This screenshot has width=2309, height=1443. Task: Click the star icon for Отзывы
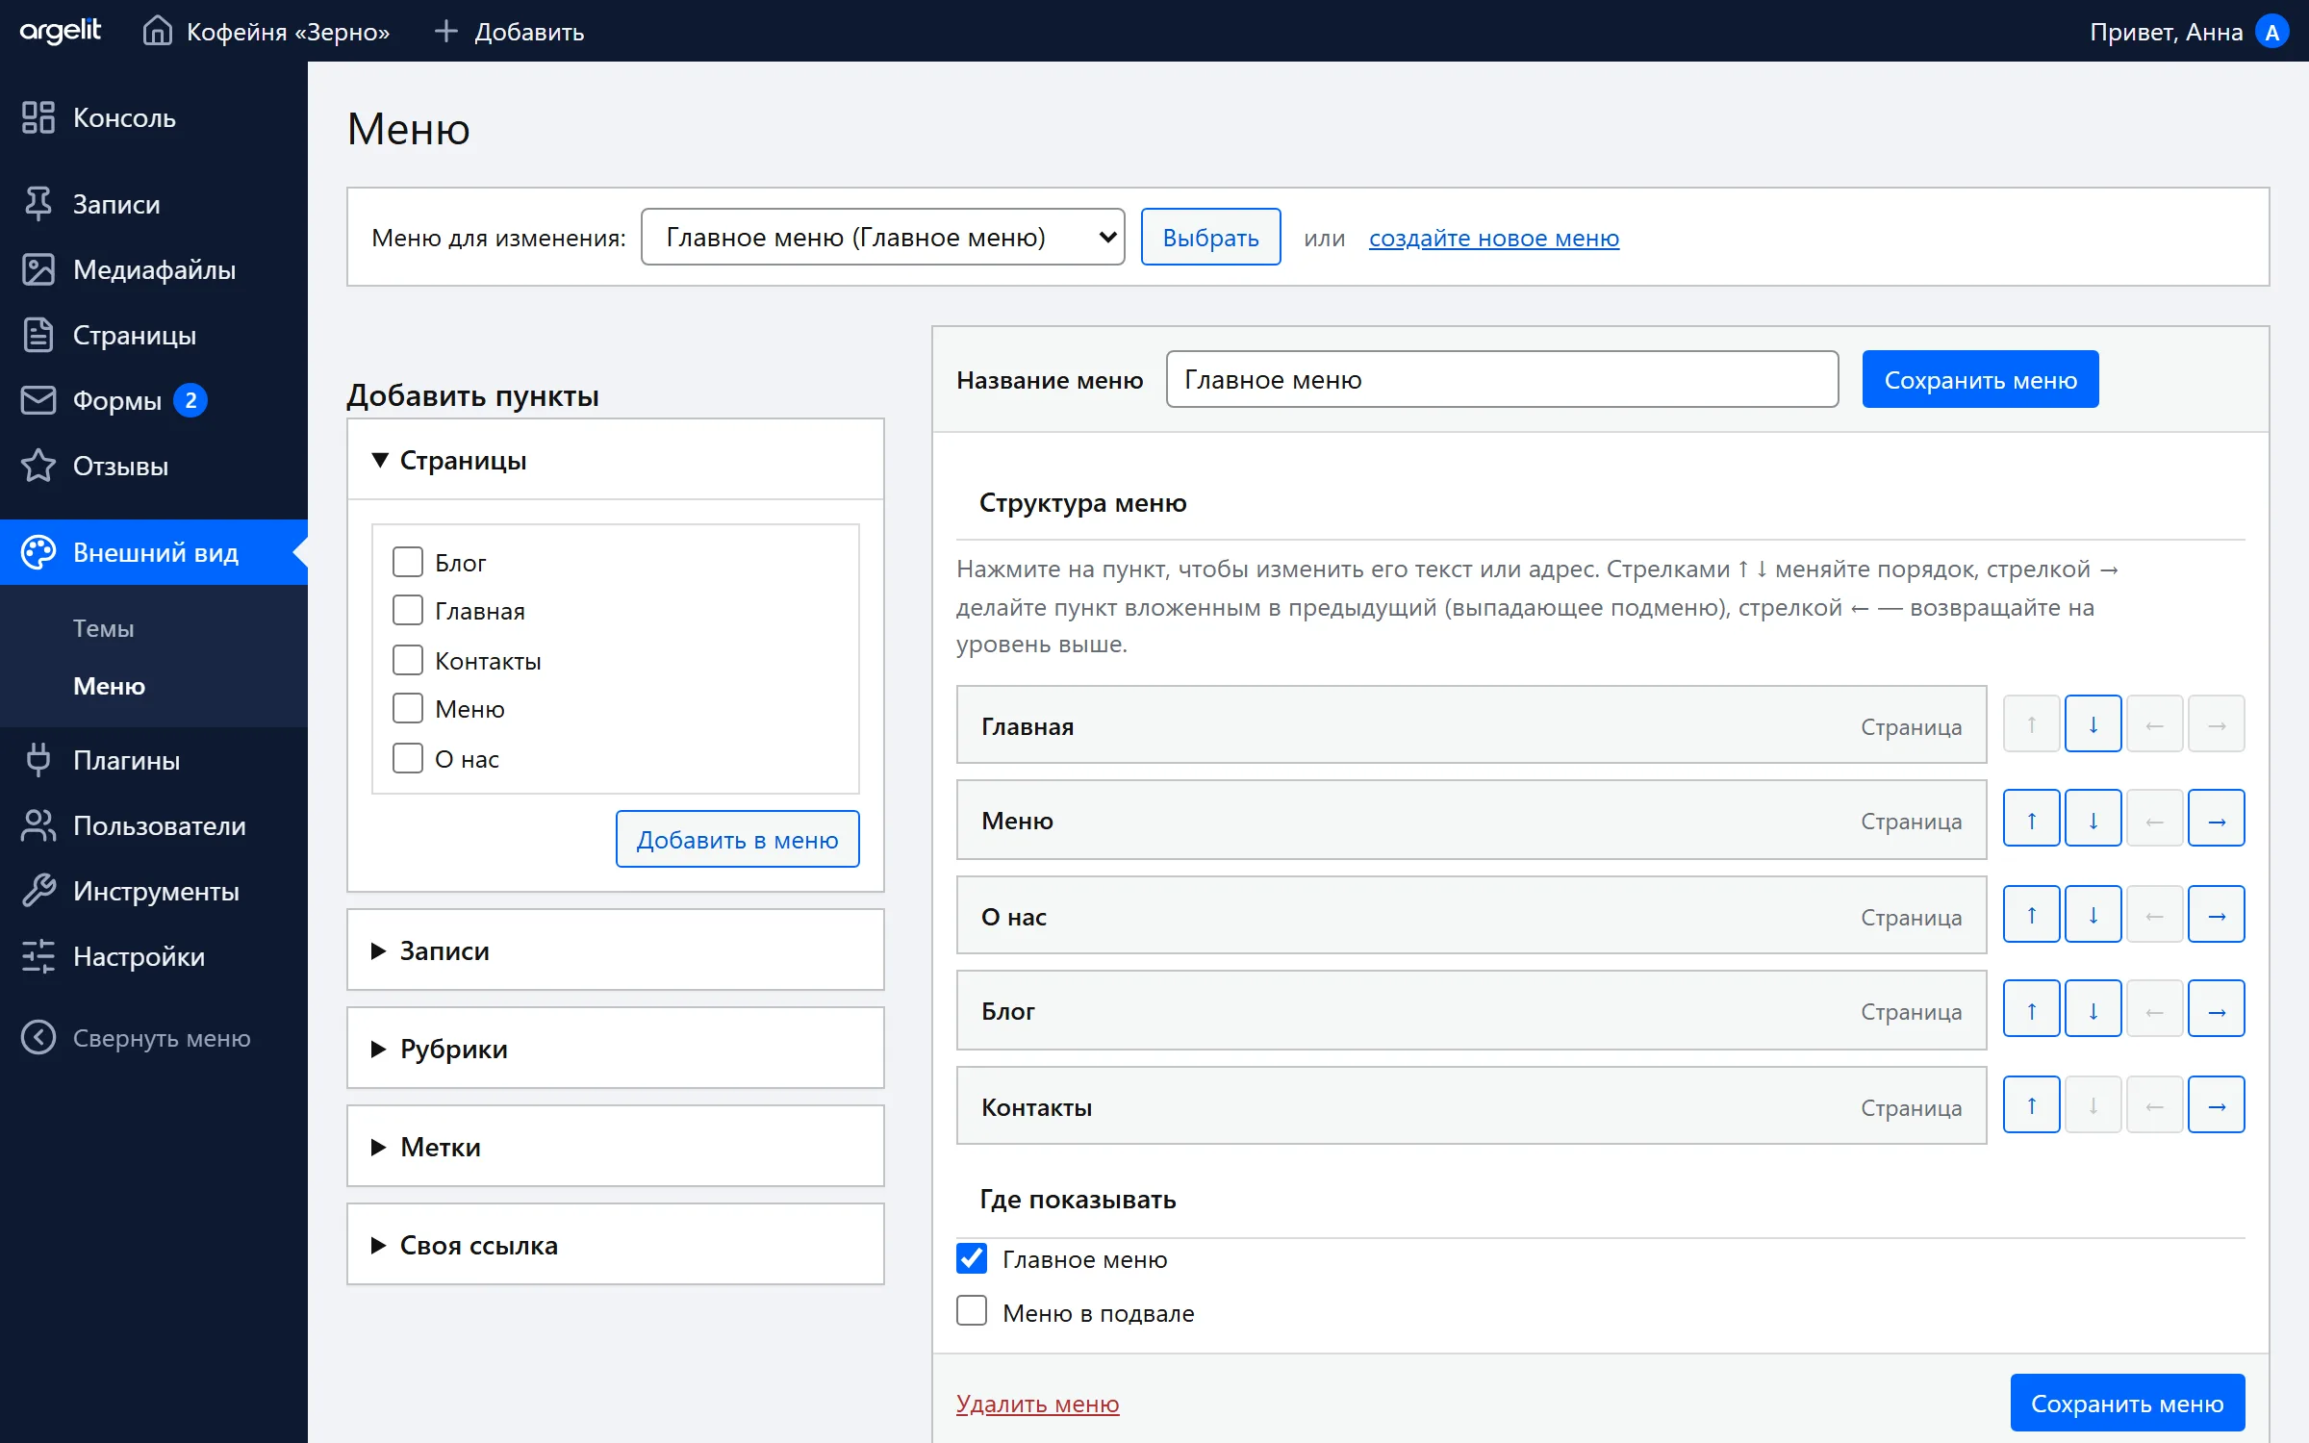[x=38, y=466]
